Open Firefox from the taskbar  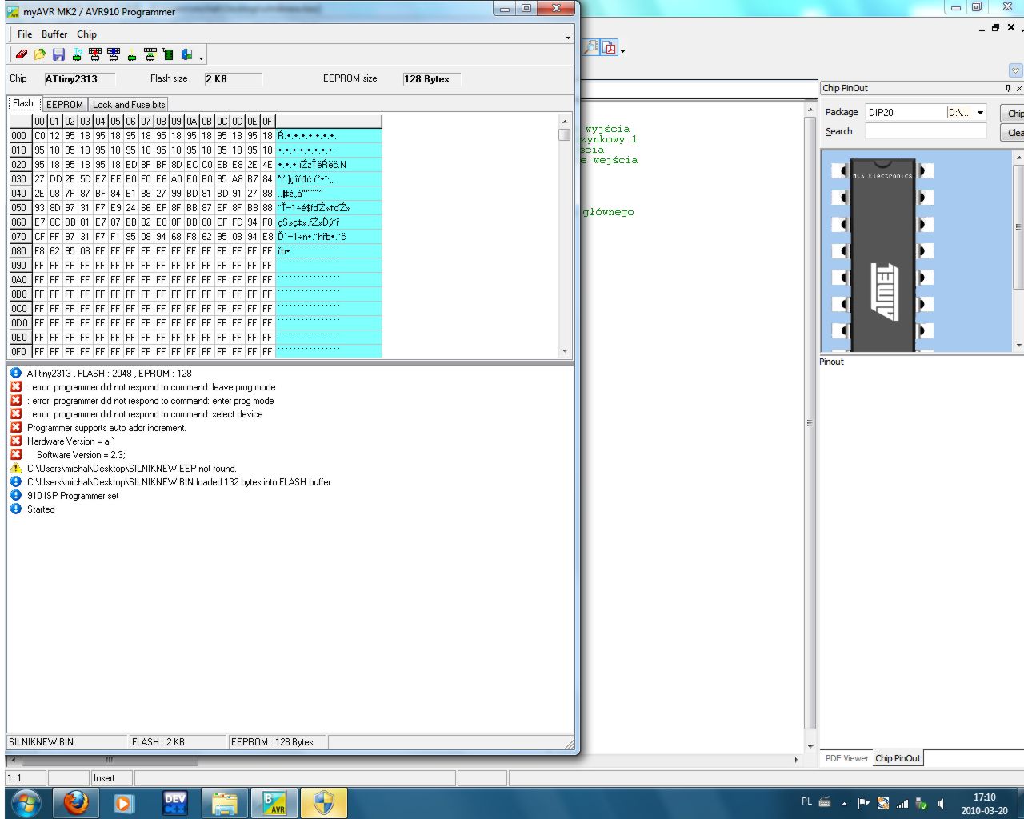pyautogui.click(x=76, y=802)
